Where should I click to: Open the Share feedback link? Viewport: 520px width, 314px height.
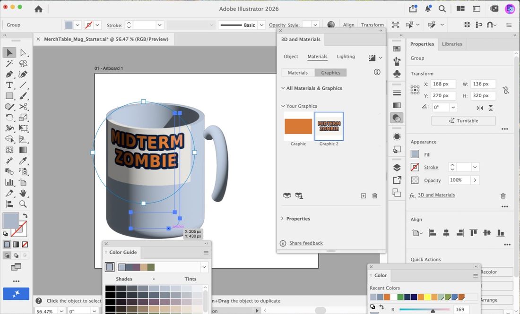[x=306, y=243]
